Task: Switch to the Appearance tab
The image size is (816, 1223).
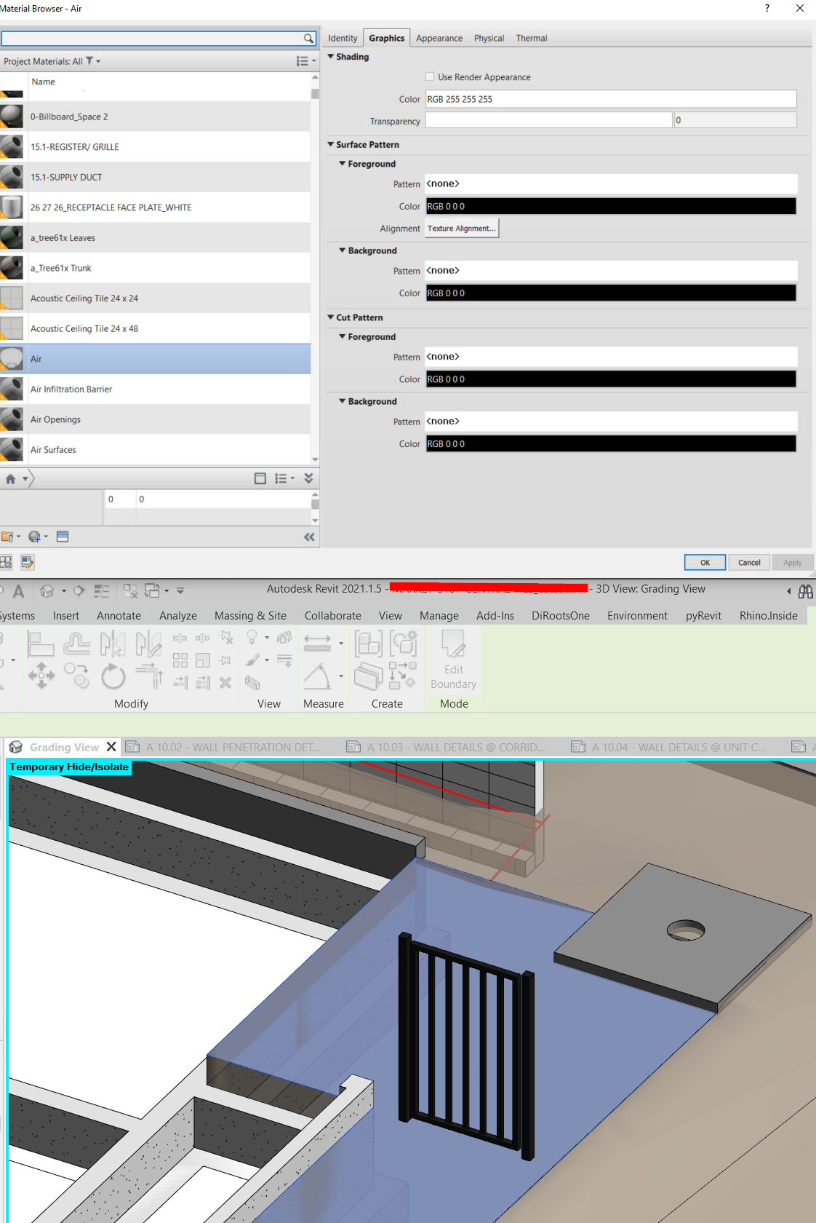Action: 439,38
